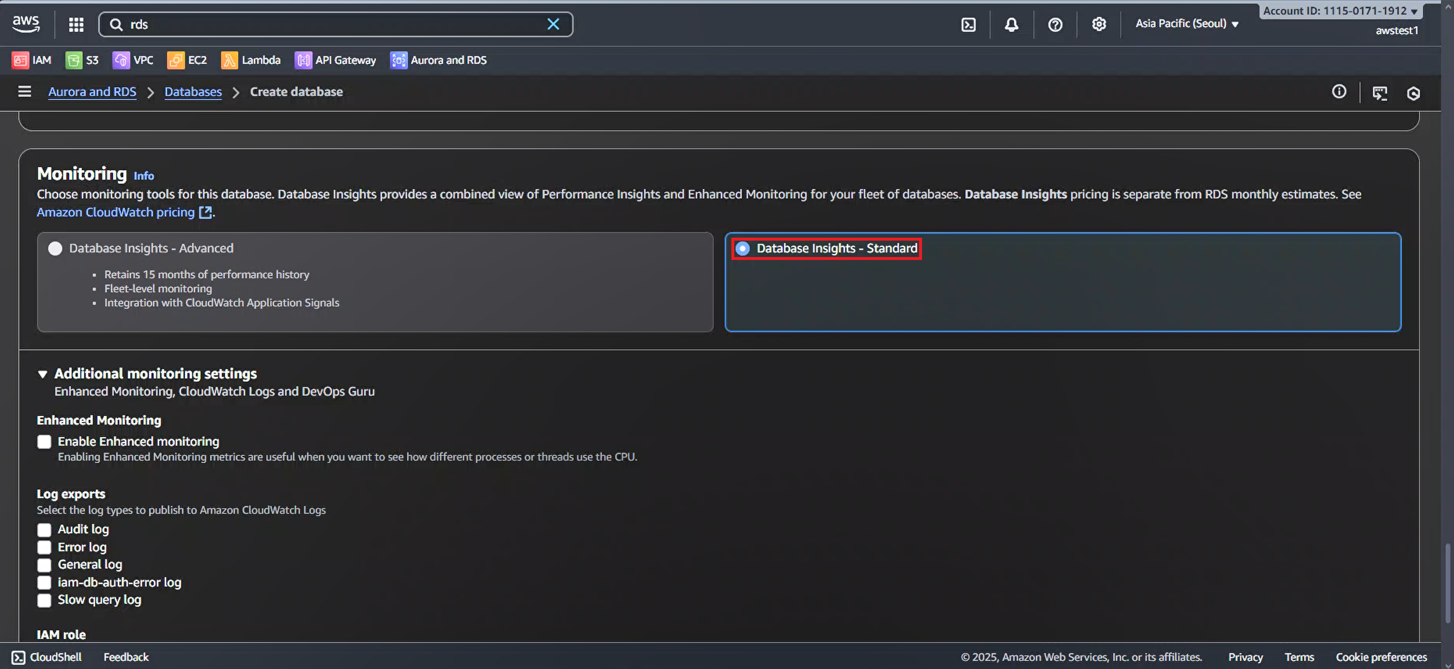Collapse Additional monitoring settings section
Image resolution: width=1454 pixels, height=669 pixels.
tap(42, 374)
